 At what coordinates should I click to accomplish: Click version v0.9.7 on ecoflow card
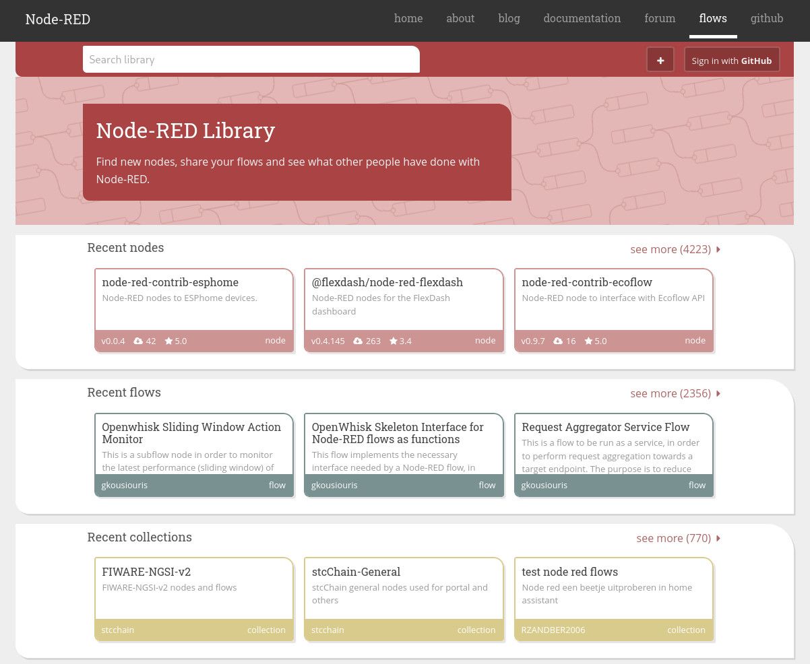click(x=533, y=341)
